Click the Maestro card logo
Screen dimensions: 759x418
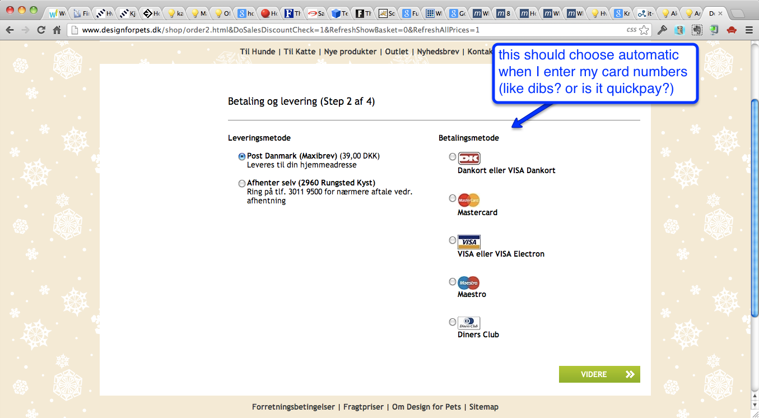pyautogui.click(x=469, y=283)
